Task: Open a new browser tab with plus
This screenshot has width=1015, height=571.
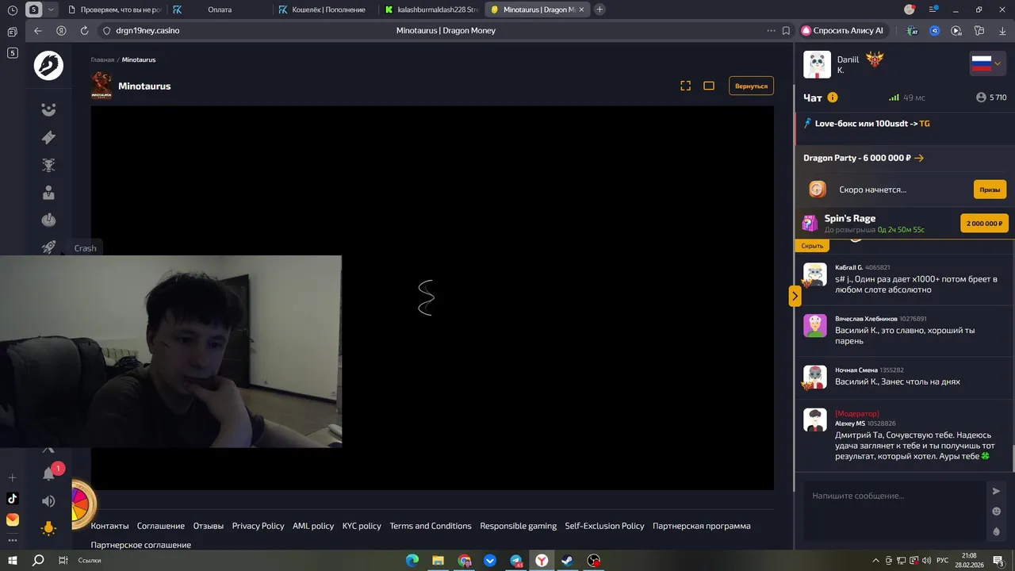Action: [599, 10]
